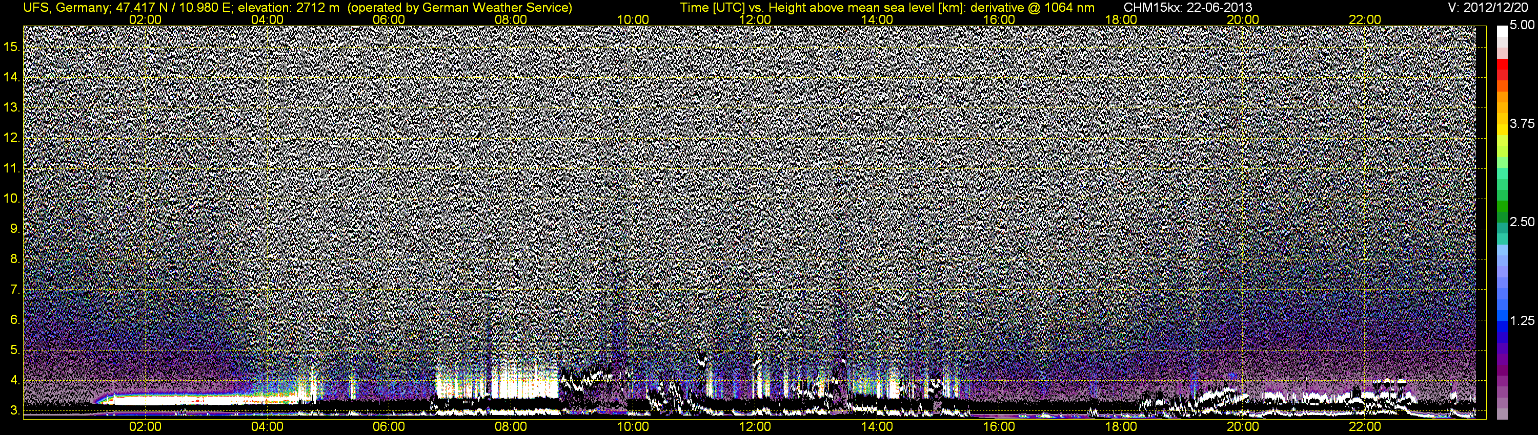Viewport: 1538px width, 435px height.
Task: Select '14:00' on the top time axis
Action: 877,19
